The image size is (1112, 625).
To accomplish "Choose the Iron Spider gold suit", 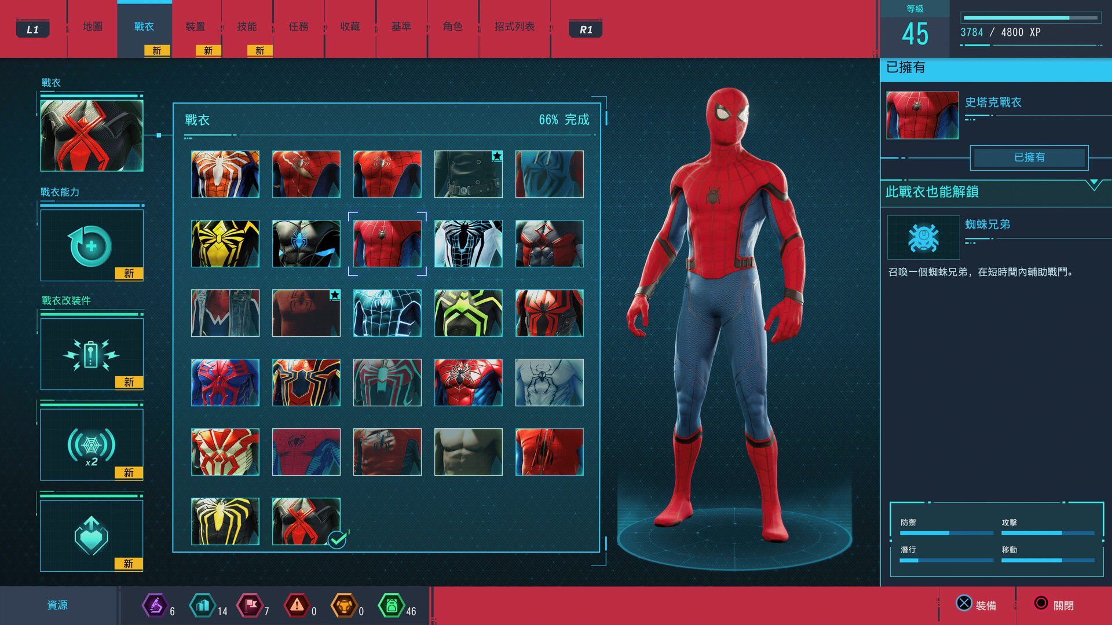I will [306, 383].
